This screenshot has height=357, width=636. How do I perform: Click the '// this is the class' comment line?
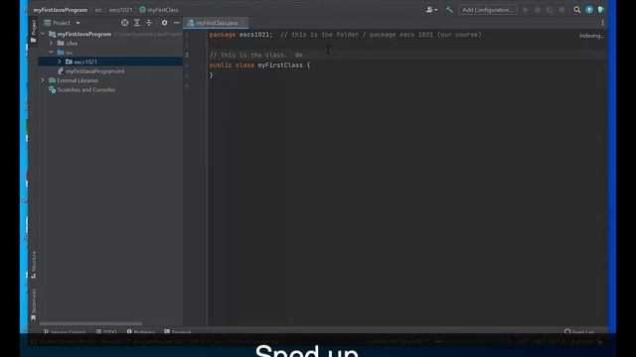point(256,55)
